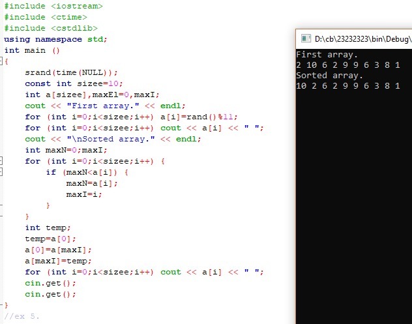Collapse the maxN for-loop fold marker
The image size is (412, 324).
click(x=3, y=161)
